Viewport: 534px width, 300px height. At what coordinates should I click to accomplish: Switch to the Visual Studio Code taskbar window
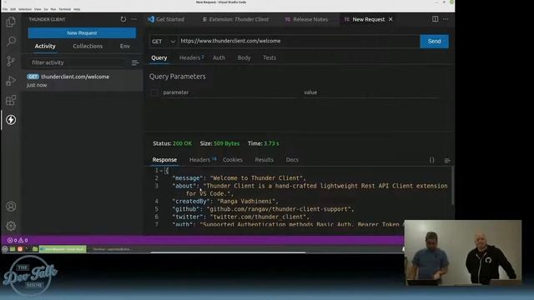63,249
